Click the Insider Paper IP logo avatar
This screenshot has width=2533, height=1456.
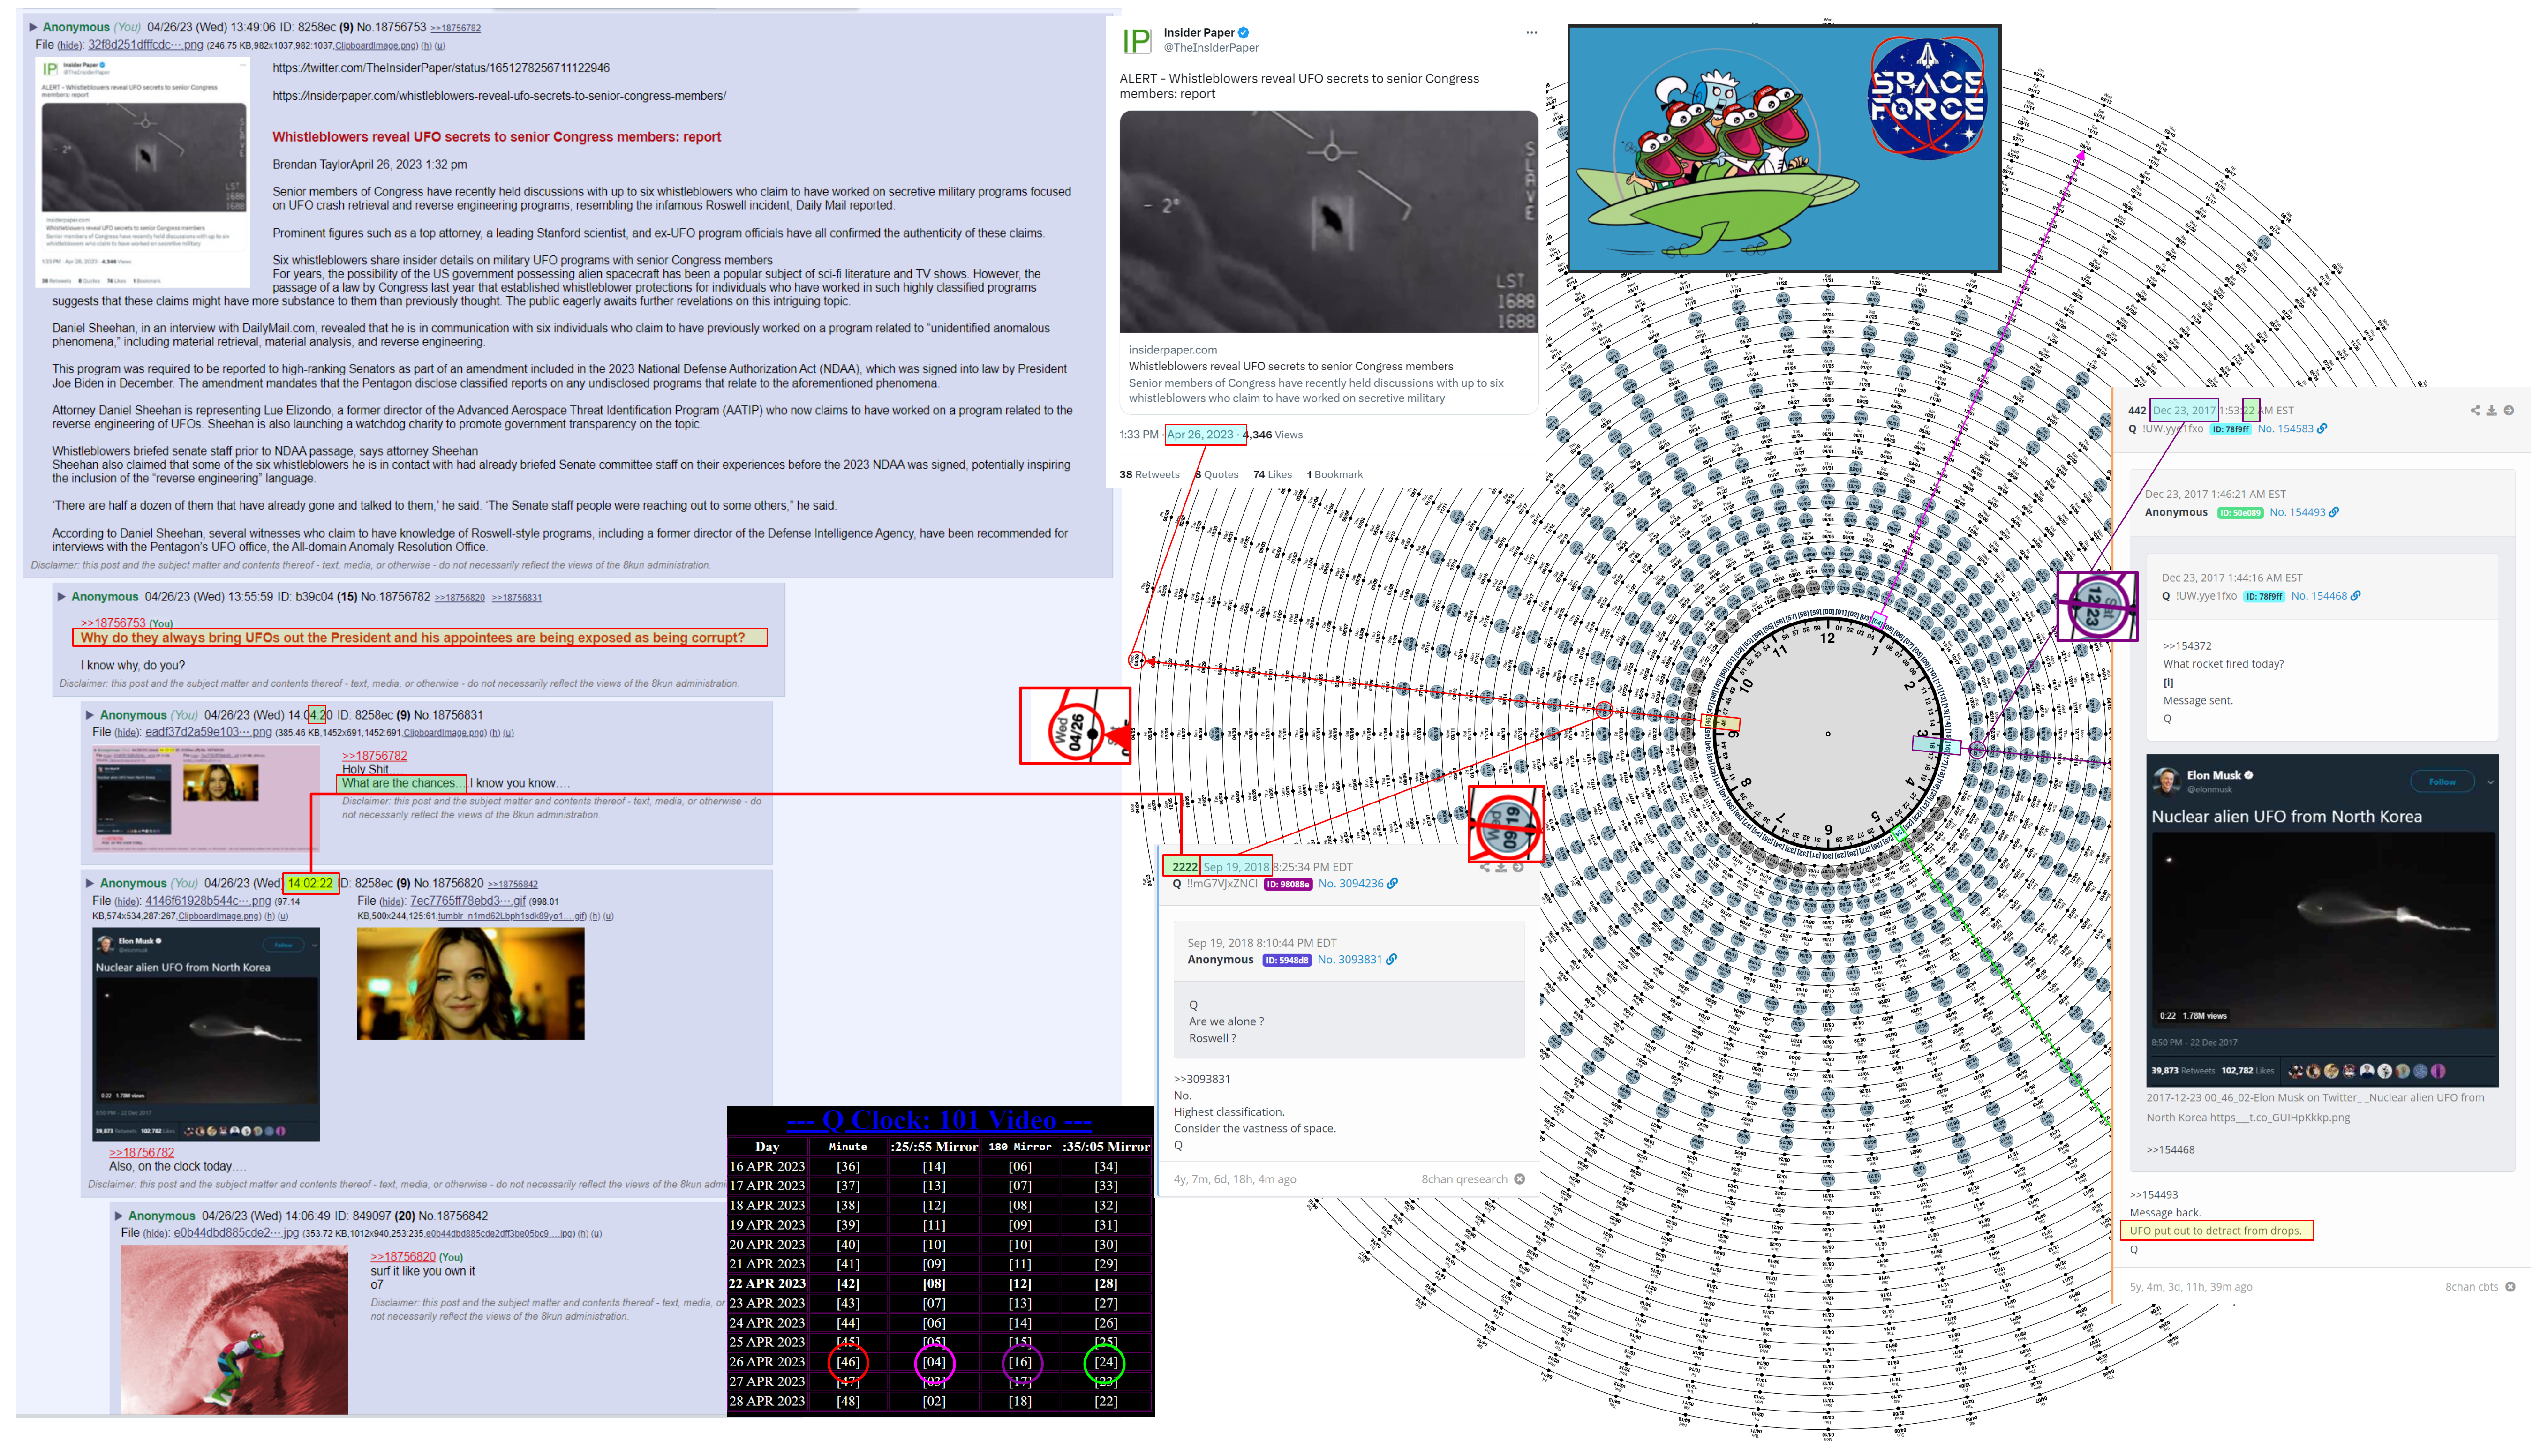1137,41
